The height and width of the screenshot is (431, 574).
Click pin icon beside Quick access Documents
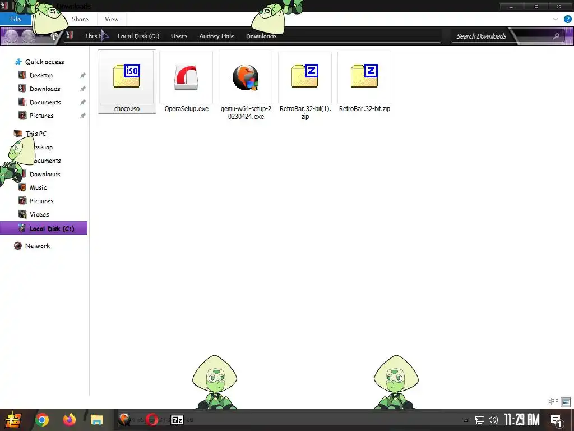[x=83, y=102]
